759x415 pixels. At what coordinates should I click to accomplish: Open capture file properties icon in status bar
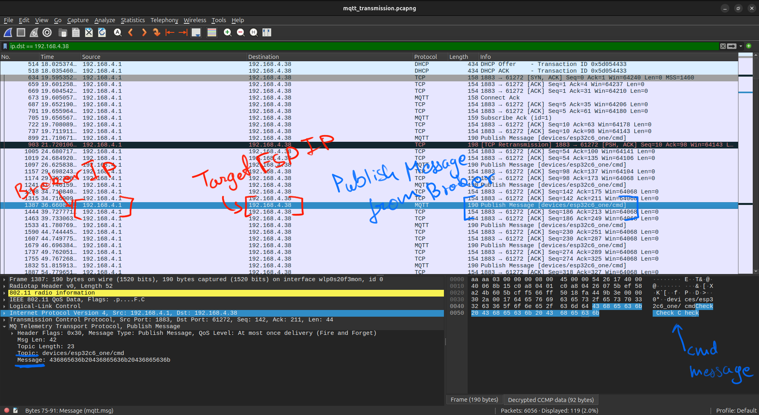click(16, 410)
